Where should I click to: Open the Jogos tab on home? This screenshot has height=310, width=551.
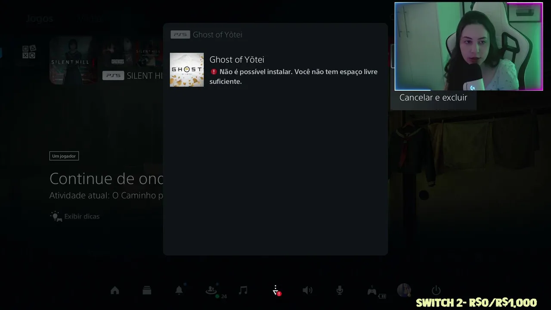click(x=39, y=19)
